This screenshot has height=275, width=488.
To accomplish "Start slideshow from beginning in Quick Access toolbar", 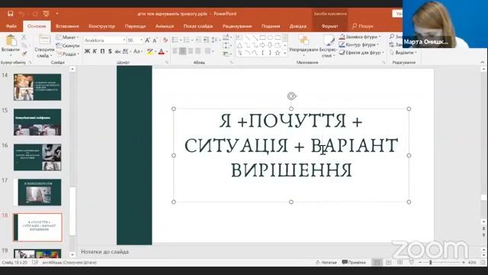I will [46, 14].
